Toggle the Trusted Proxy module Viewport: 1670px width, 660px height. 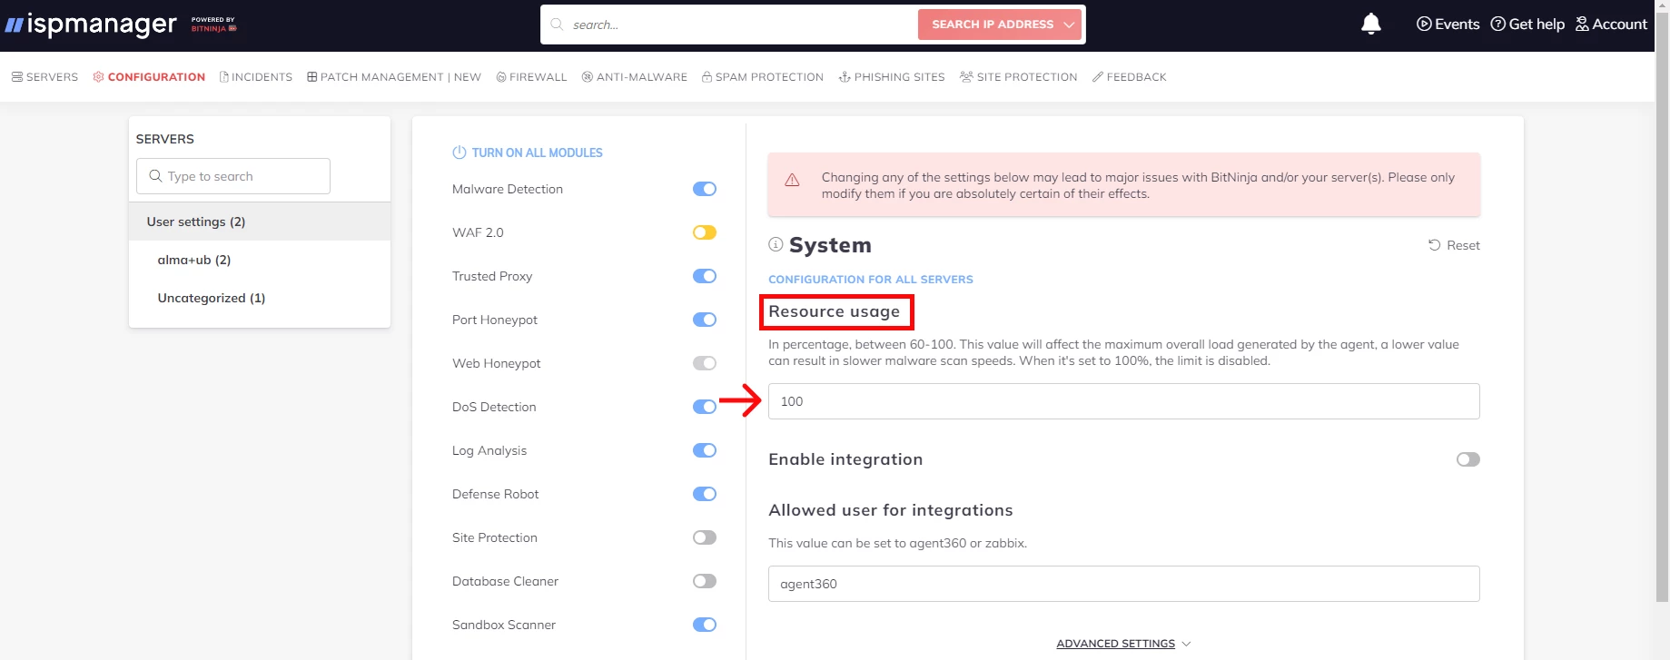coord(705,276)
